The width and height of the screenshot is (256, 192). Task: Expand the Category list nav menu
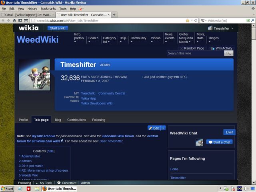109,40
